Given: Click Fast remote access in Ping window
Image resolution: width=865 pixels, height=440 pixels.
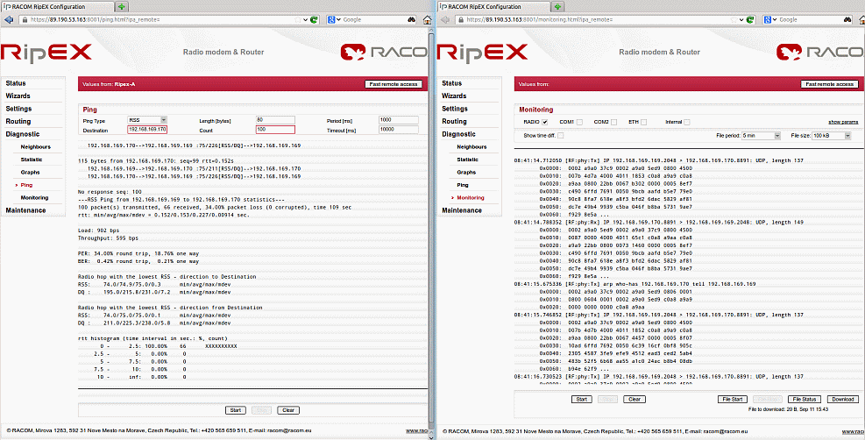Looking at the screenshot, I should pos(394,84).
